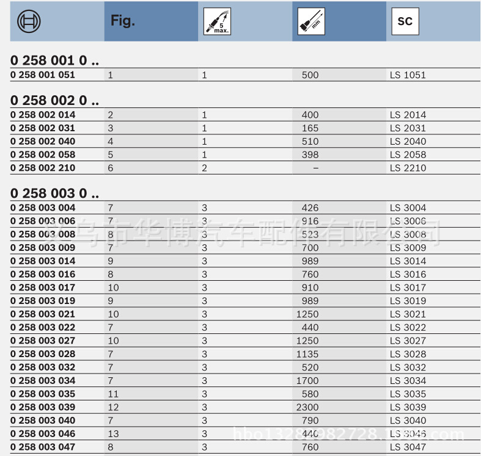Image resolution: width=481 pixels, height=456 pixels.
Task: Select part number '0 258 002 040'
Action: (x=43, y=141)
